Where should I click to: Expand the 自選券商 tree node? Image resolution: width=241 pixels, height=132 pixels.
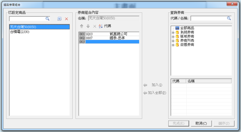pos(173,45)
